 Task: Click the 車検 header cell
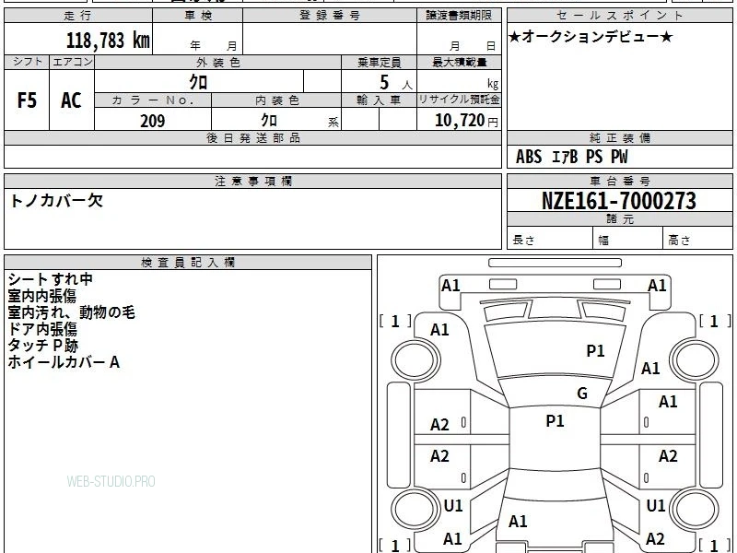[x=198, y=16]
